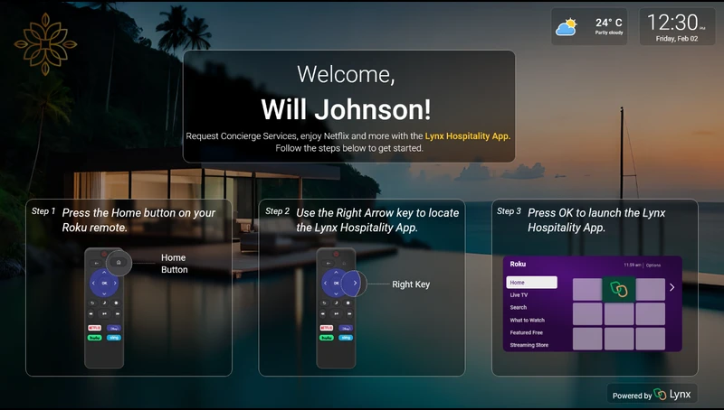The height and width of the screenshot is (410, 724).
Task: Select Home in the Roku menu
Action: click(532, 283)
